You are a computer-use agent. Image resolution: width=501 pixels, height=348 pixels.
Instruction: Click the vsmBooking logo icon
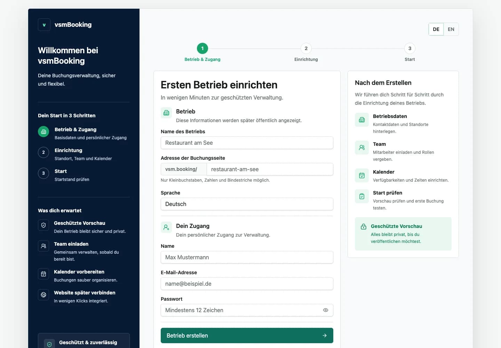(x=44, y=25)
